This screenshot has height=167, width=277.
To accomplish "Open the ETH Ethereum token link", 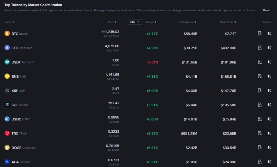I will coord(22,48).
